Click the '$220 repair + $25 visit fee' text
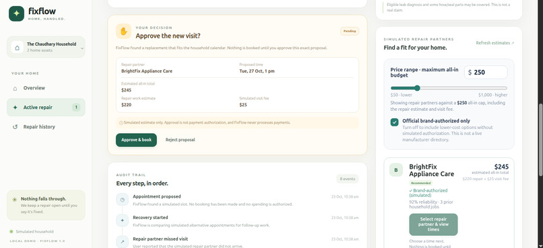This screenshot has height=248, width=543. point(486,179)
